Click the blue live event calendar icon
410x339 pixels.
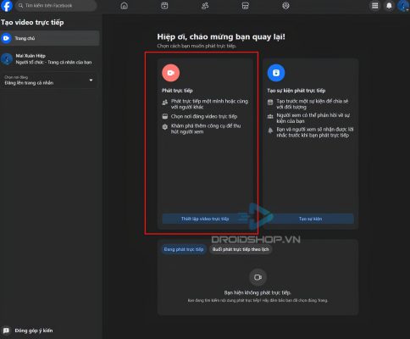276,73
